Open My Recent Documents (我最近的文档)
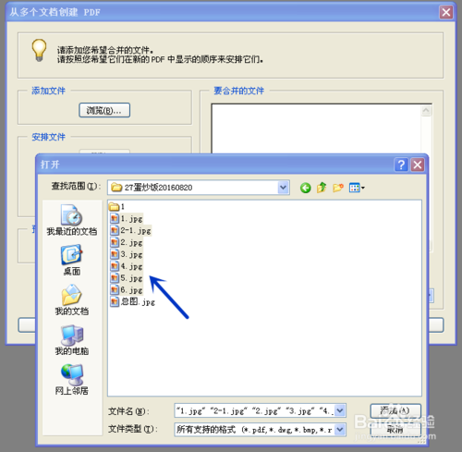The image size is (462, 452). pos(71,220)
